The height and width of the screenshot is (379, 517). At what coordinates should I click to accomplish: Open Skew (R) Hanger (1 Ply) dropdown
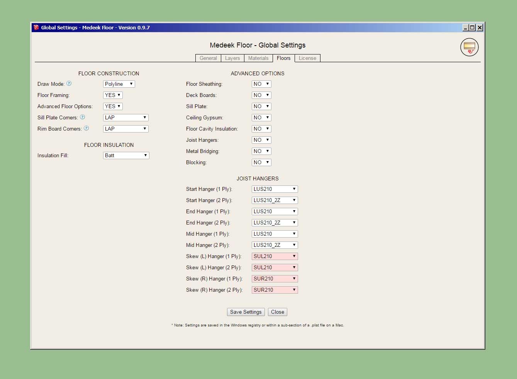[x=275, y=279]
